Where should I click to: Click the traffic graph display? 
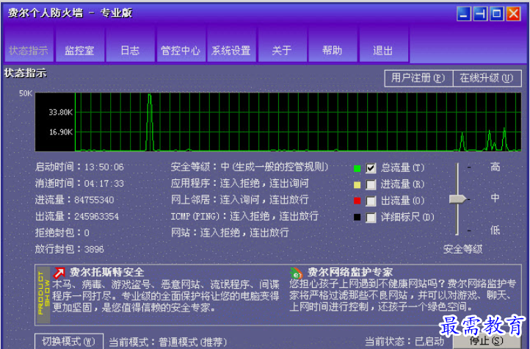point(277,122)
